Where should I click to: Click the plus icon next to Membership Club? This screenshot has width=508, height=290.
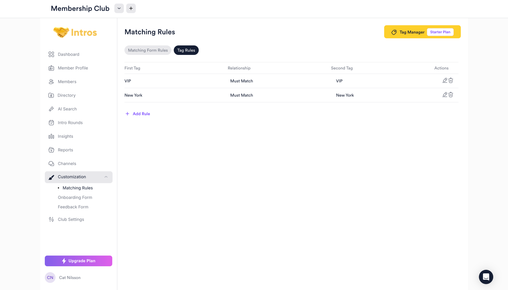tap(131, 8)
